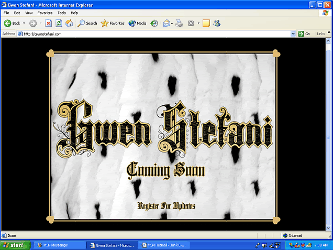Click the Windows flag throbber logo

pos(325,13)
